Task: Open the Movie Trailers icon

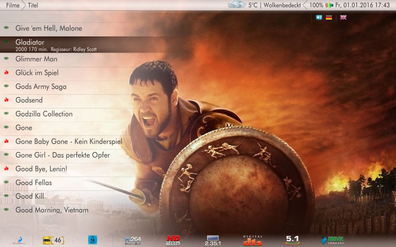Action: (333, 240)
